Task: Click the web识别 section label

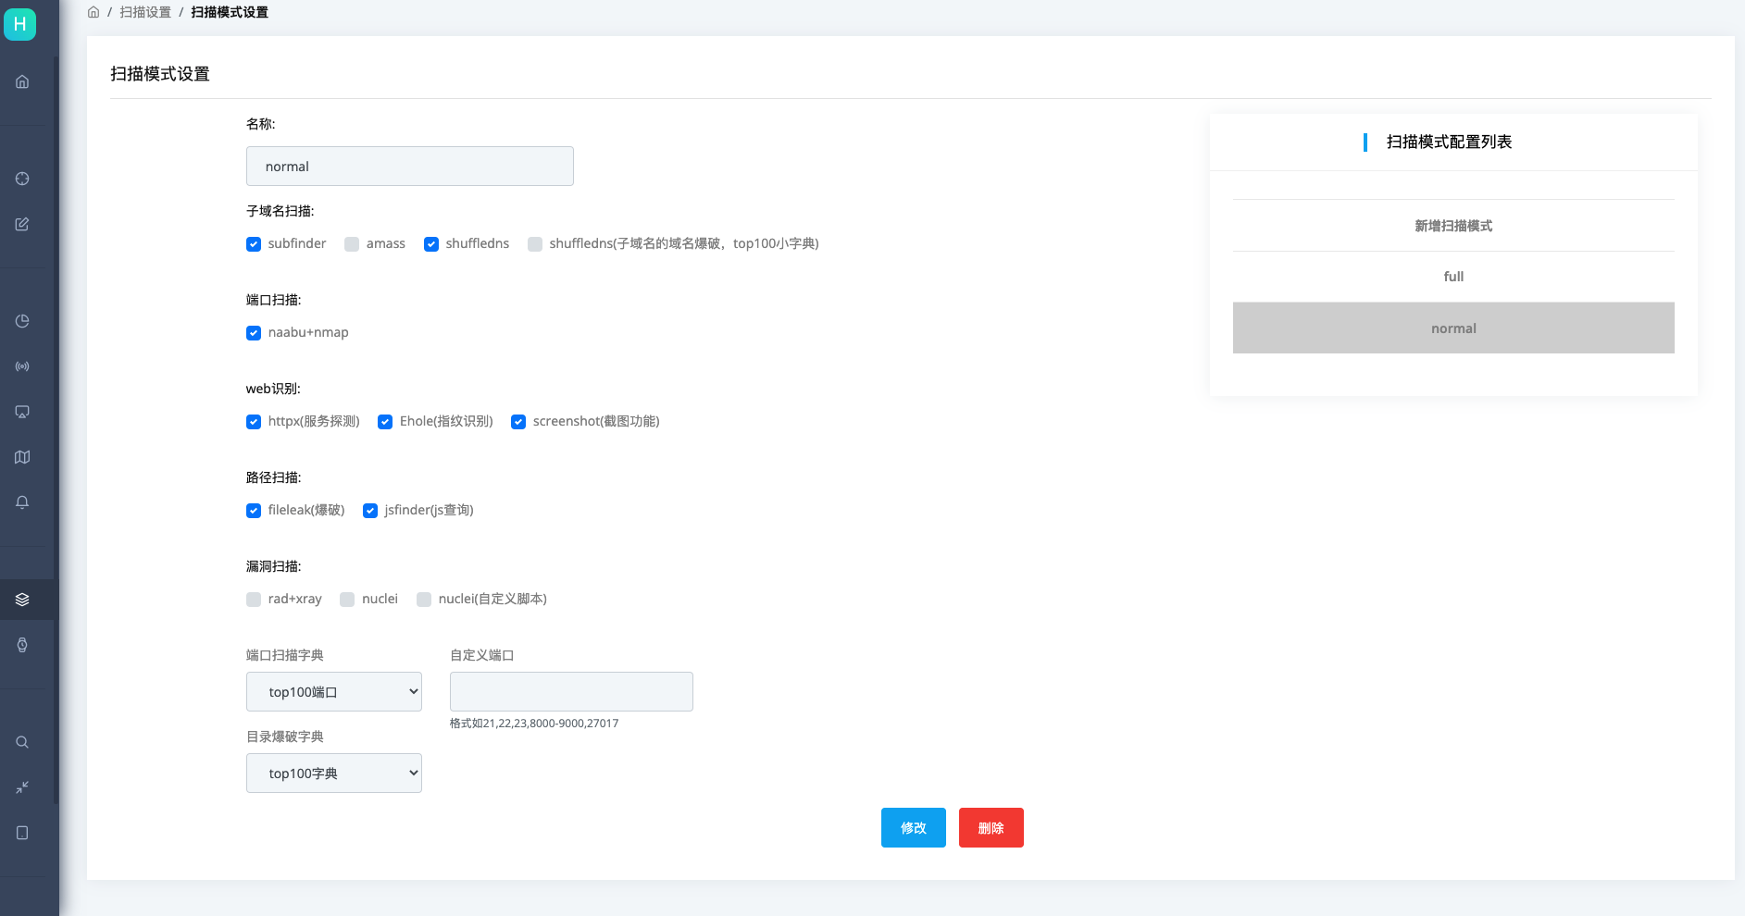Action: (x=273, y=389)
